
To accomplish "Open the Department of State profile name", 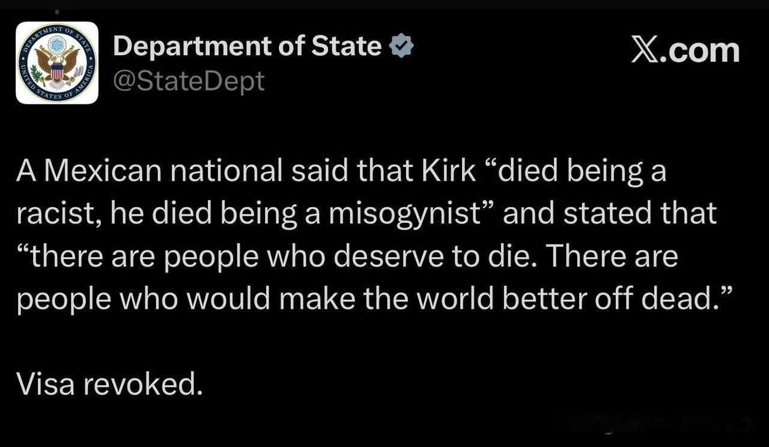I will (247, 46).
